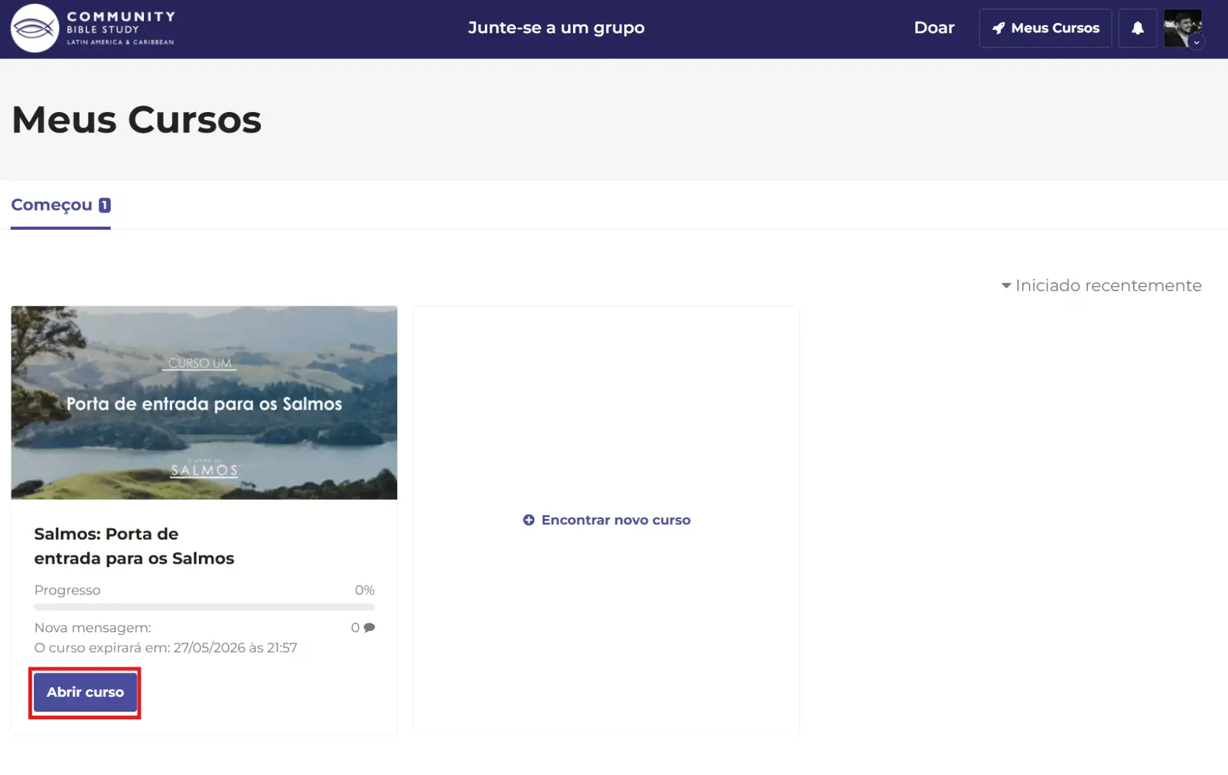Open the notifications bell icon
The image size is (1228, 775).
pyautogui.click(x=1137, y=28)
